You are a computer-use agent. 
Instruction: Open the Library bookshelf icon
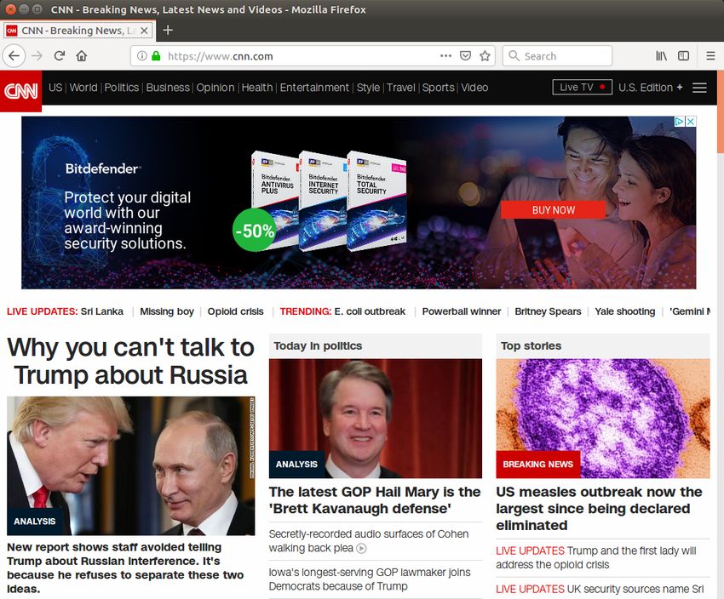661,56
